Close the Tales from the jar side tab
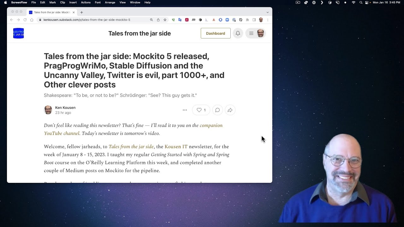 pyautogui.click(x=74, y=12)
